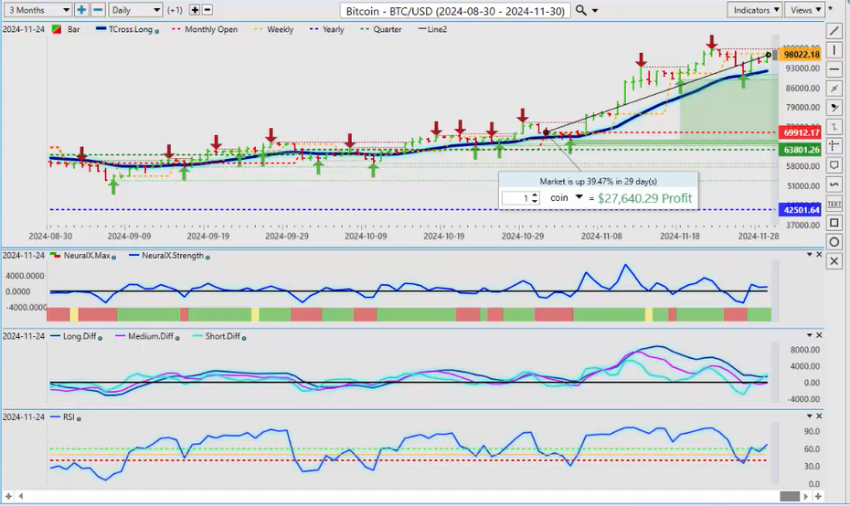
Task: Toggle the Monthly Open legend entry
Action: 205,29
